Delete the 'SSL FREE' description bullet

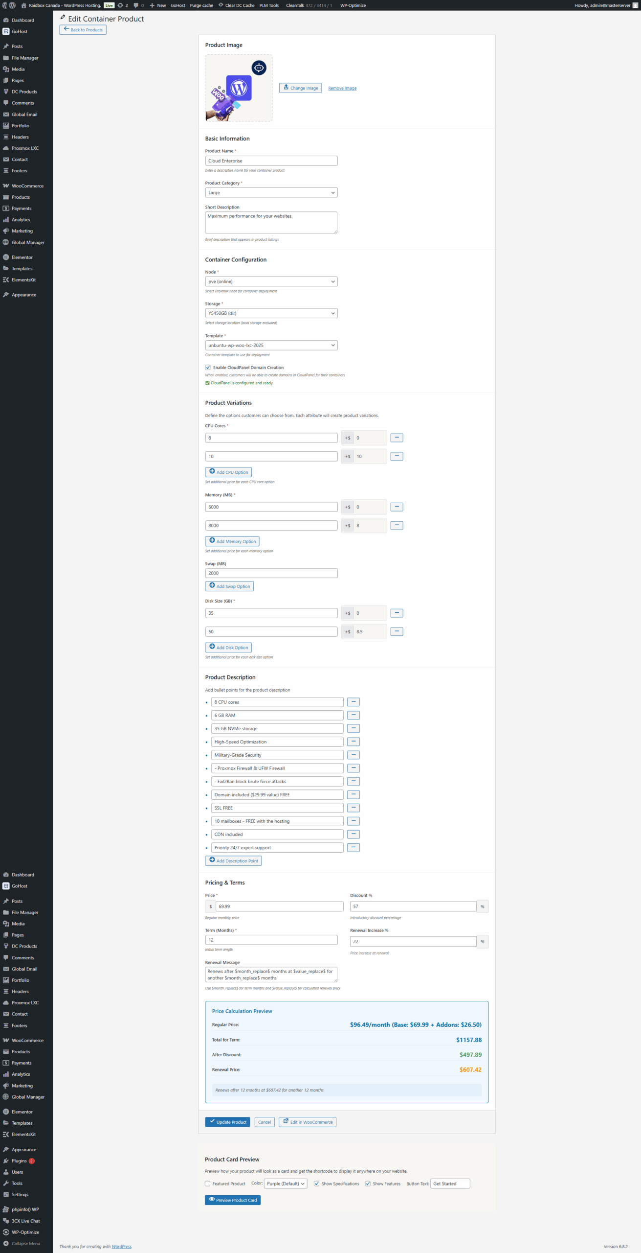click(x=353, y=808)
